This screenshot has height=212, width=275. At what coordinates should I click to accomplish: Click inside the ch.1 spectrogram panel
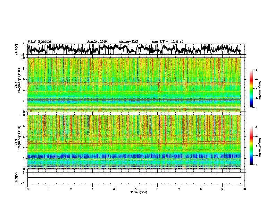click(134, 85)
